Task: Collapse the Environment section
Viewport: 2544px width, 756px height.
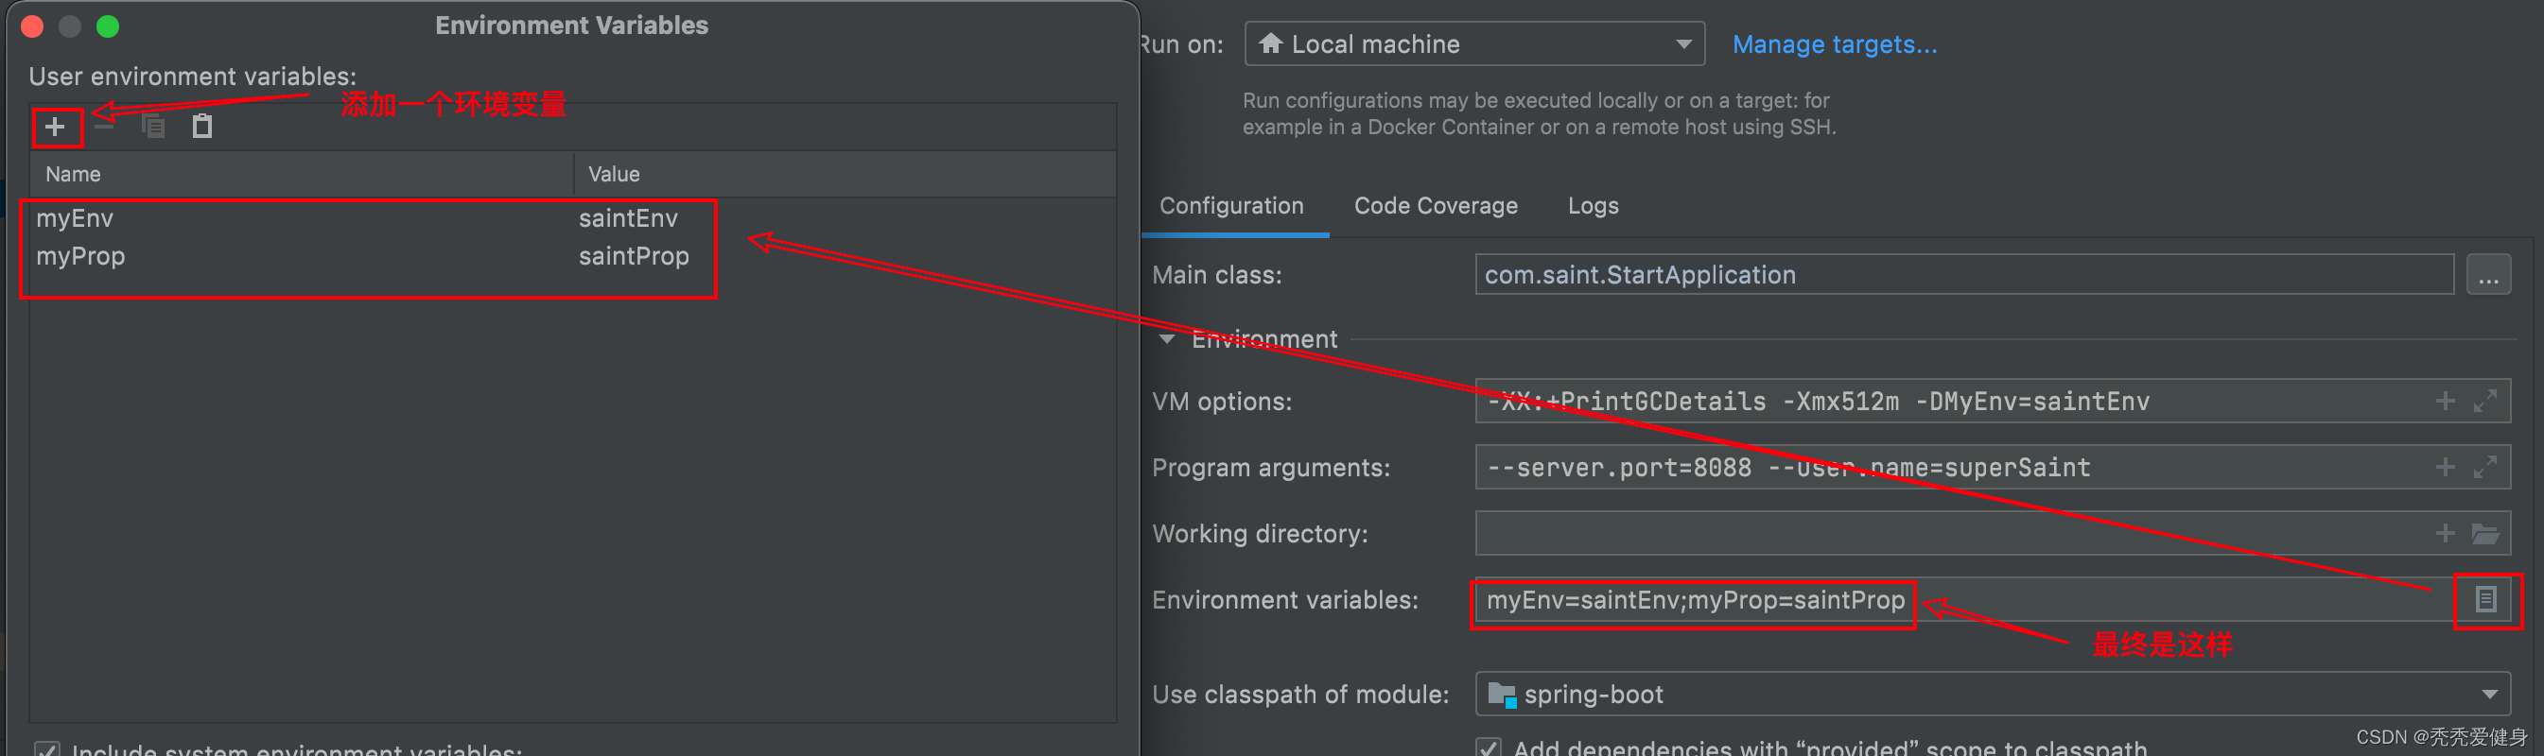Action: (1167, 339)
